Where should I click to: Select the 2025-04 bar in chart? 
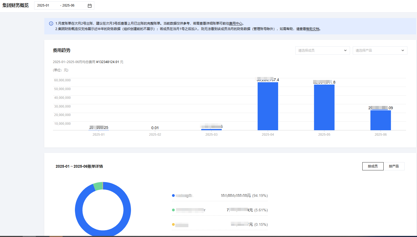[x=268, y=106]
